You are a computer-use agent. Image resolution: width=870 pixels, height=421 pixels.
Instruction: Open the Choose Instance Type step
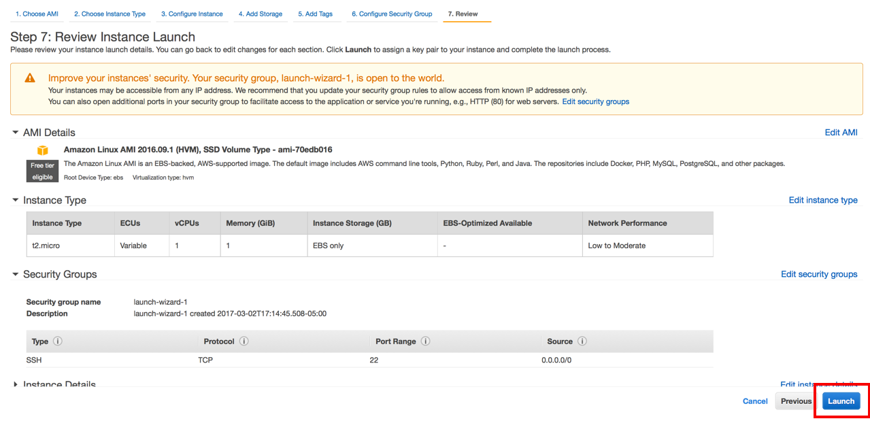point(110,14)
